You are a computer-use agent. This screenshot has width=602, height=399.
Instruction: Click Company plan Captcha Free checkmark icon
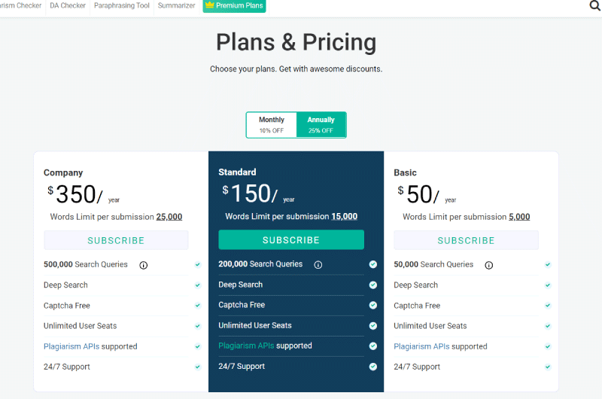pyautogui.click(x=198, y=306)
